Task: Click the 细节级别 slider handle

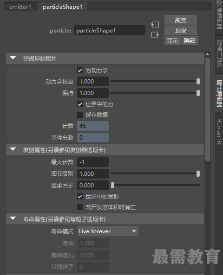Action: tap(198, 173)
